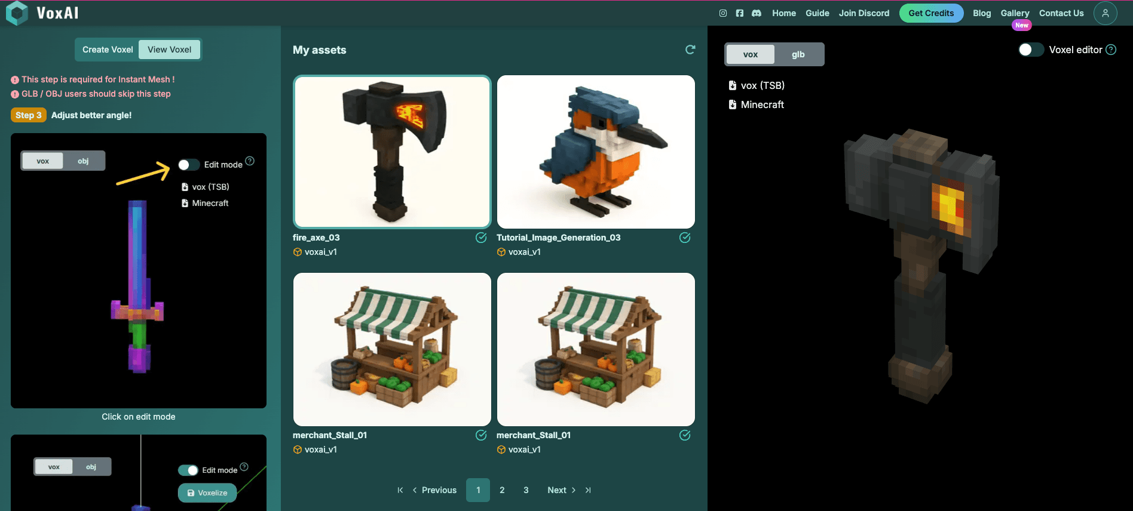Go to Previous assets page
1133x511 pixels.
[434, 490]
